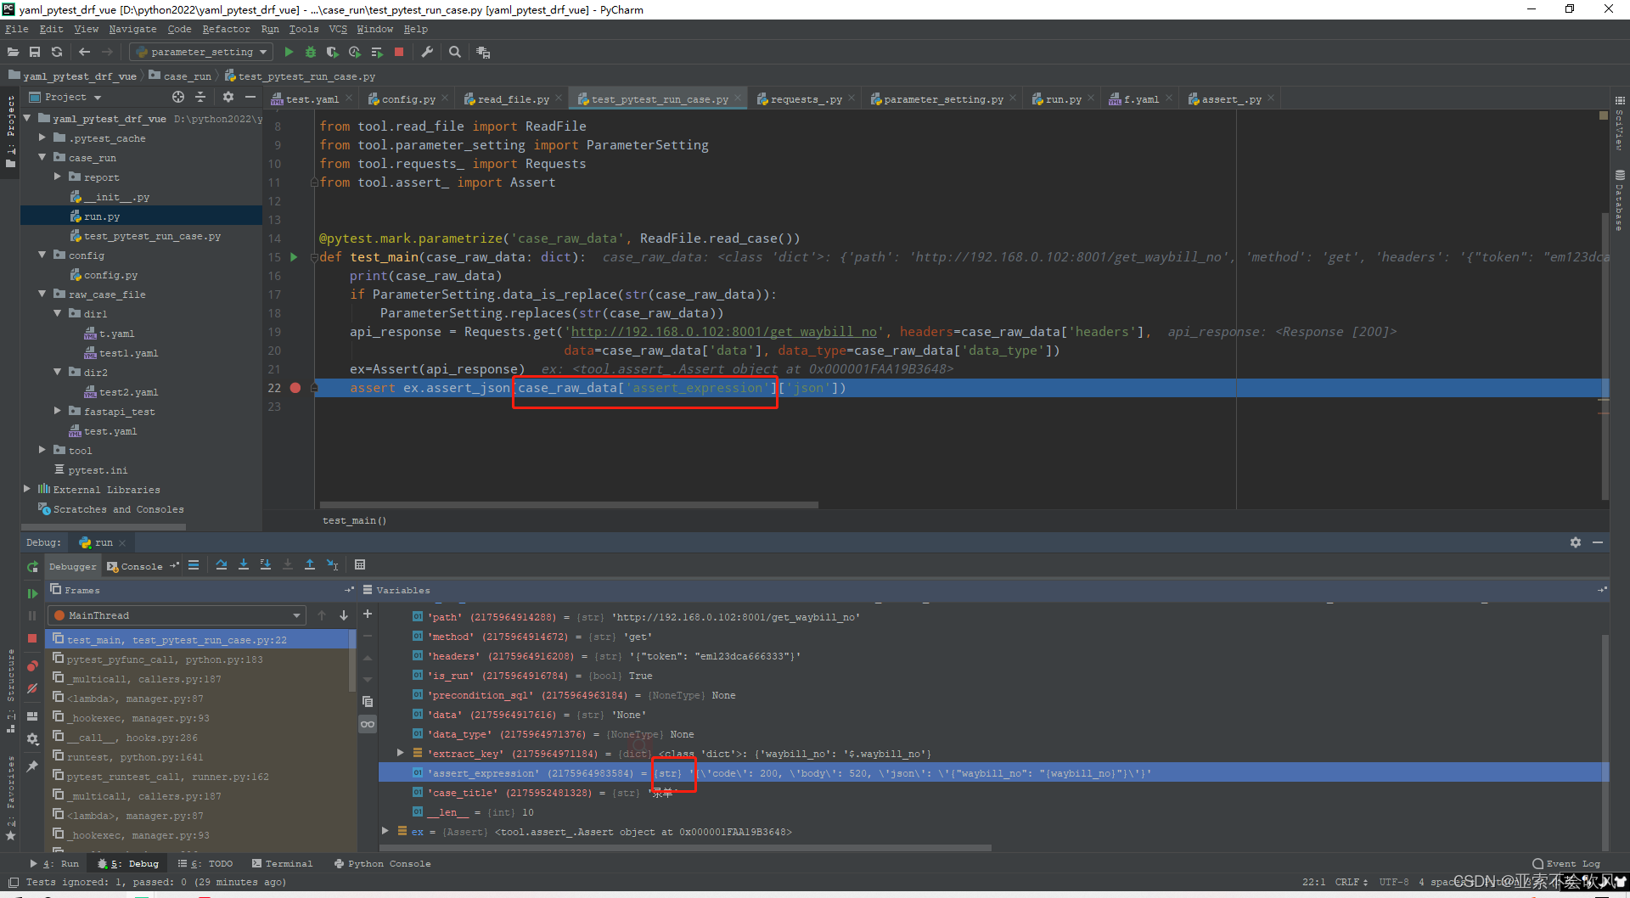Expand the fastapi_test folder

(57, 411)
